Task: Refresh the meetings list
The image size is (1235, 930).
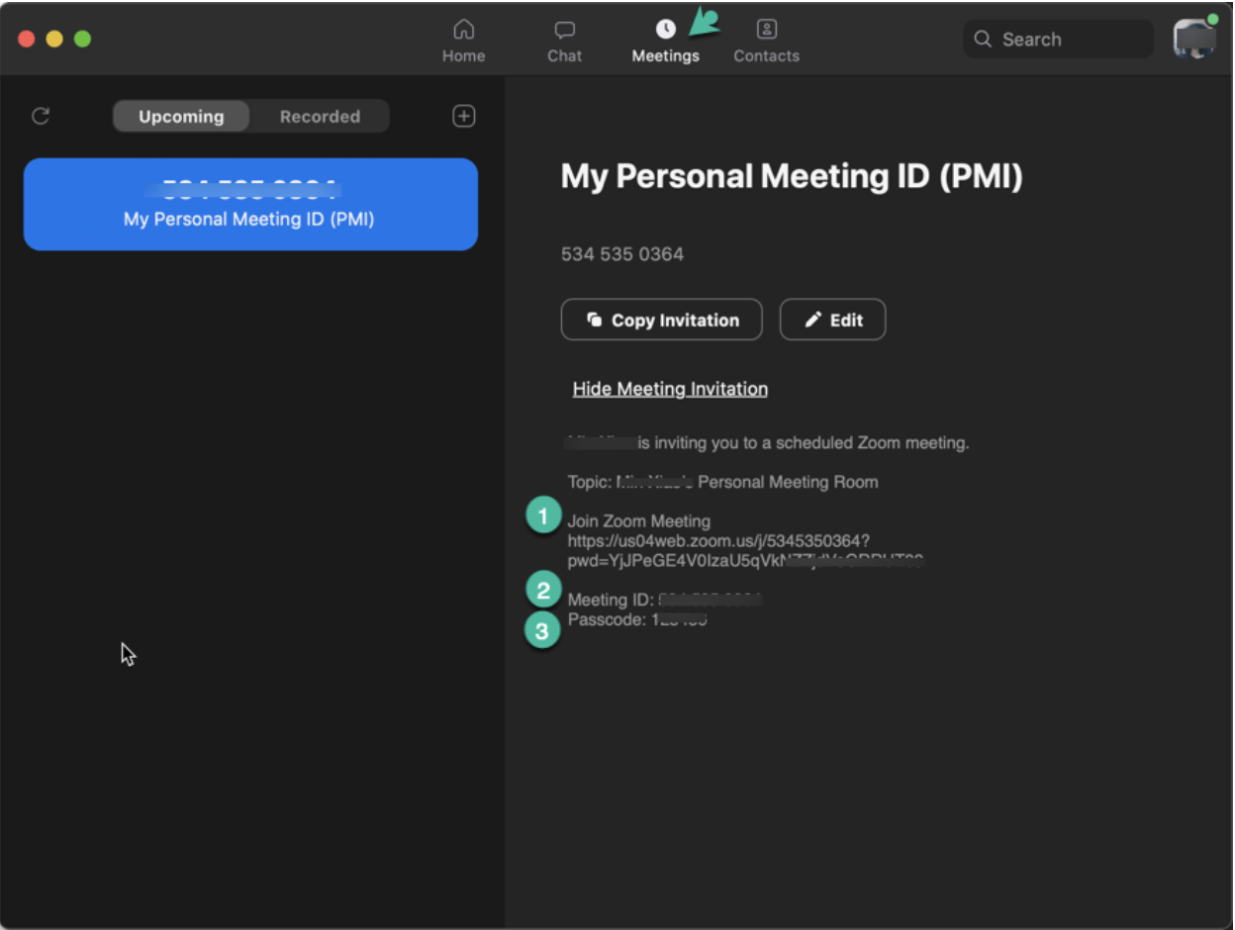Action: [x=41, y=116]
